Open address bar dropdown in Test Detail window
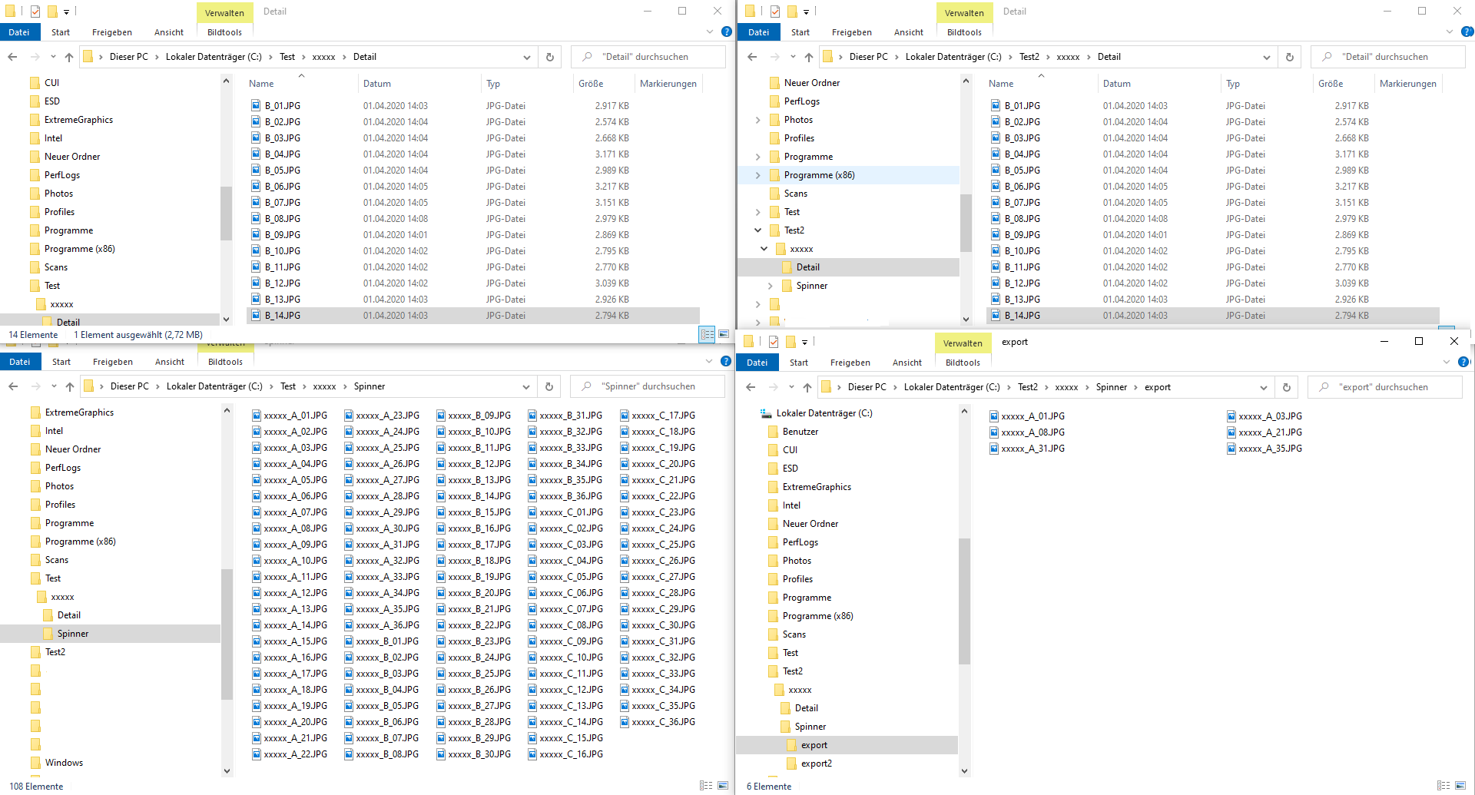The width and height of the screenshot is (1475, 795). [527, 57]
